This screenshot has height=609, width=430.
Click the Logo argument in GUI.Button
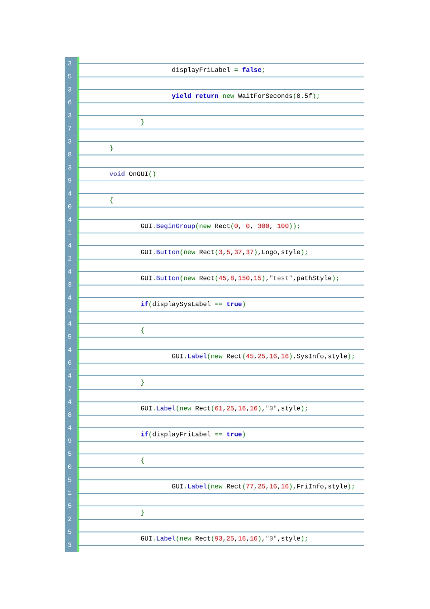click(x=269, y=252)
